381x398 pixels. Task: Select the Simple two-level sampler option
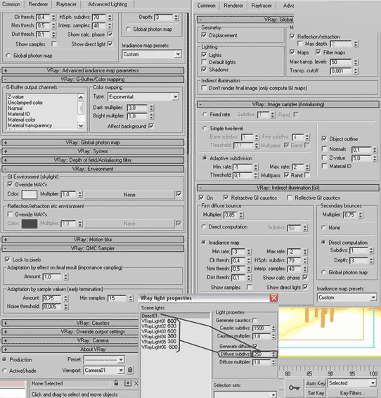[205, 129]
